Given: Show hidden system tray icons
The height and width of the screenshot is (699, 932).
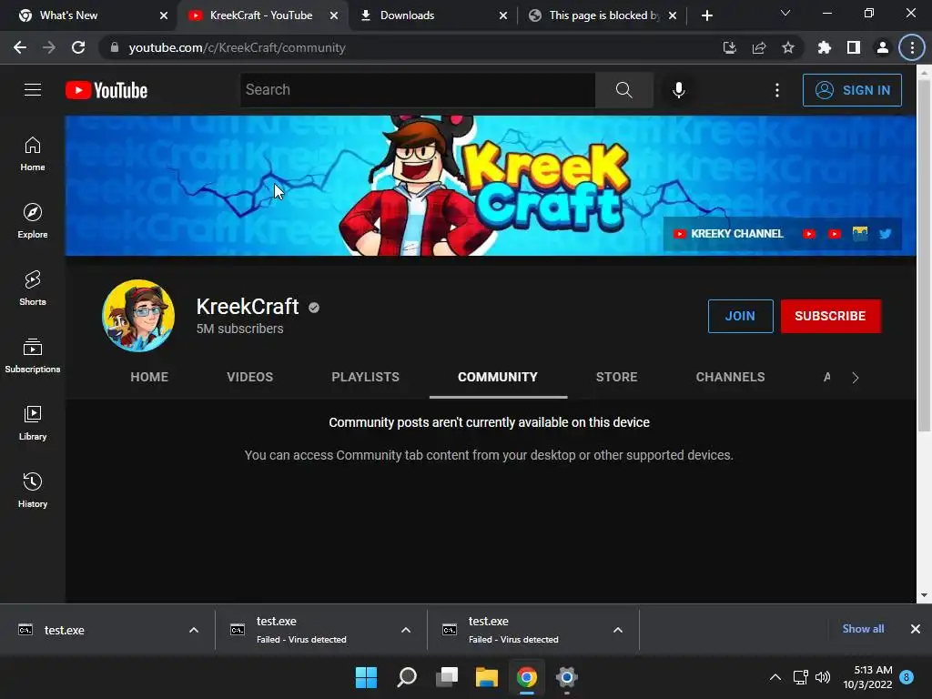Looking at the screenshot, I should pos(775,677).
